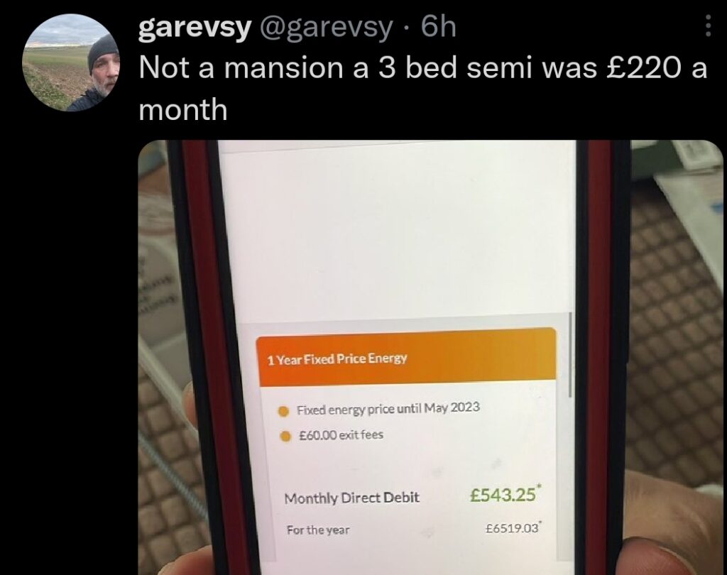Viewport: 727px width, 575px height.
Task: Click the orange bullet beside £60.00 exit fees
Action: click(286, 436)
